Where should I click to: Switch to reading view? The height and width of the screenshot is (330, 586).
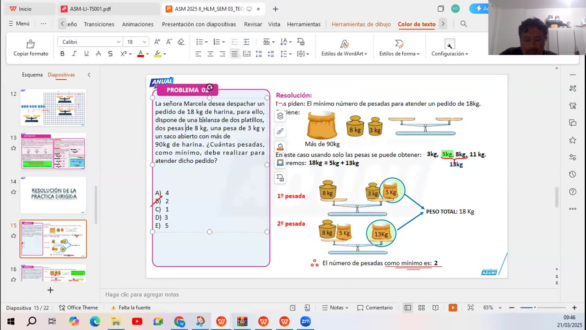(435, 308)
